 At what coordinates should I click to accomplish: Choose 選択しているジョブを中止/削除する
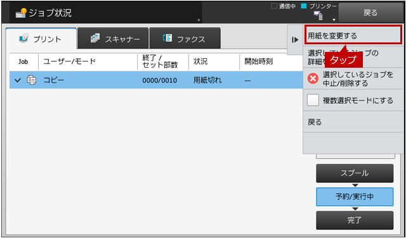[x=353, y=79]
